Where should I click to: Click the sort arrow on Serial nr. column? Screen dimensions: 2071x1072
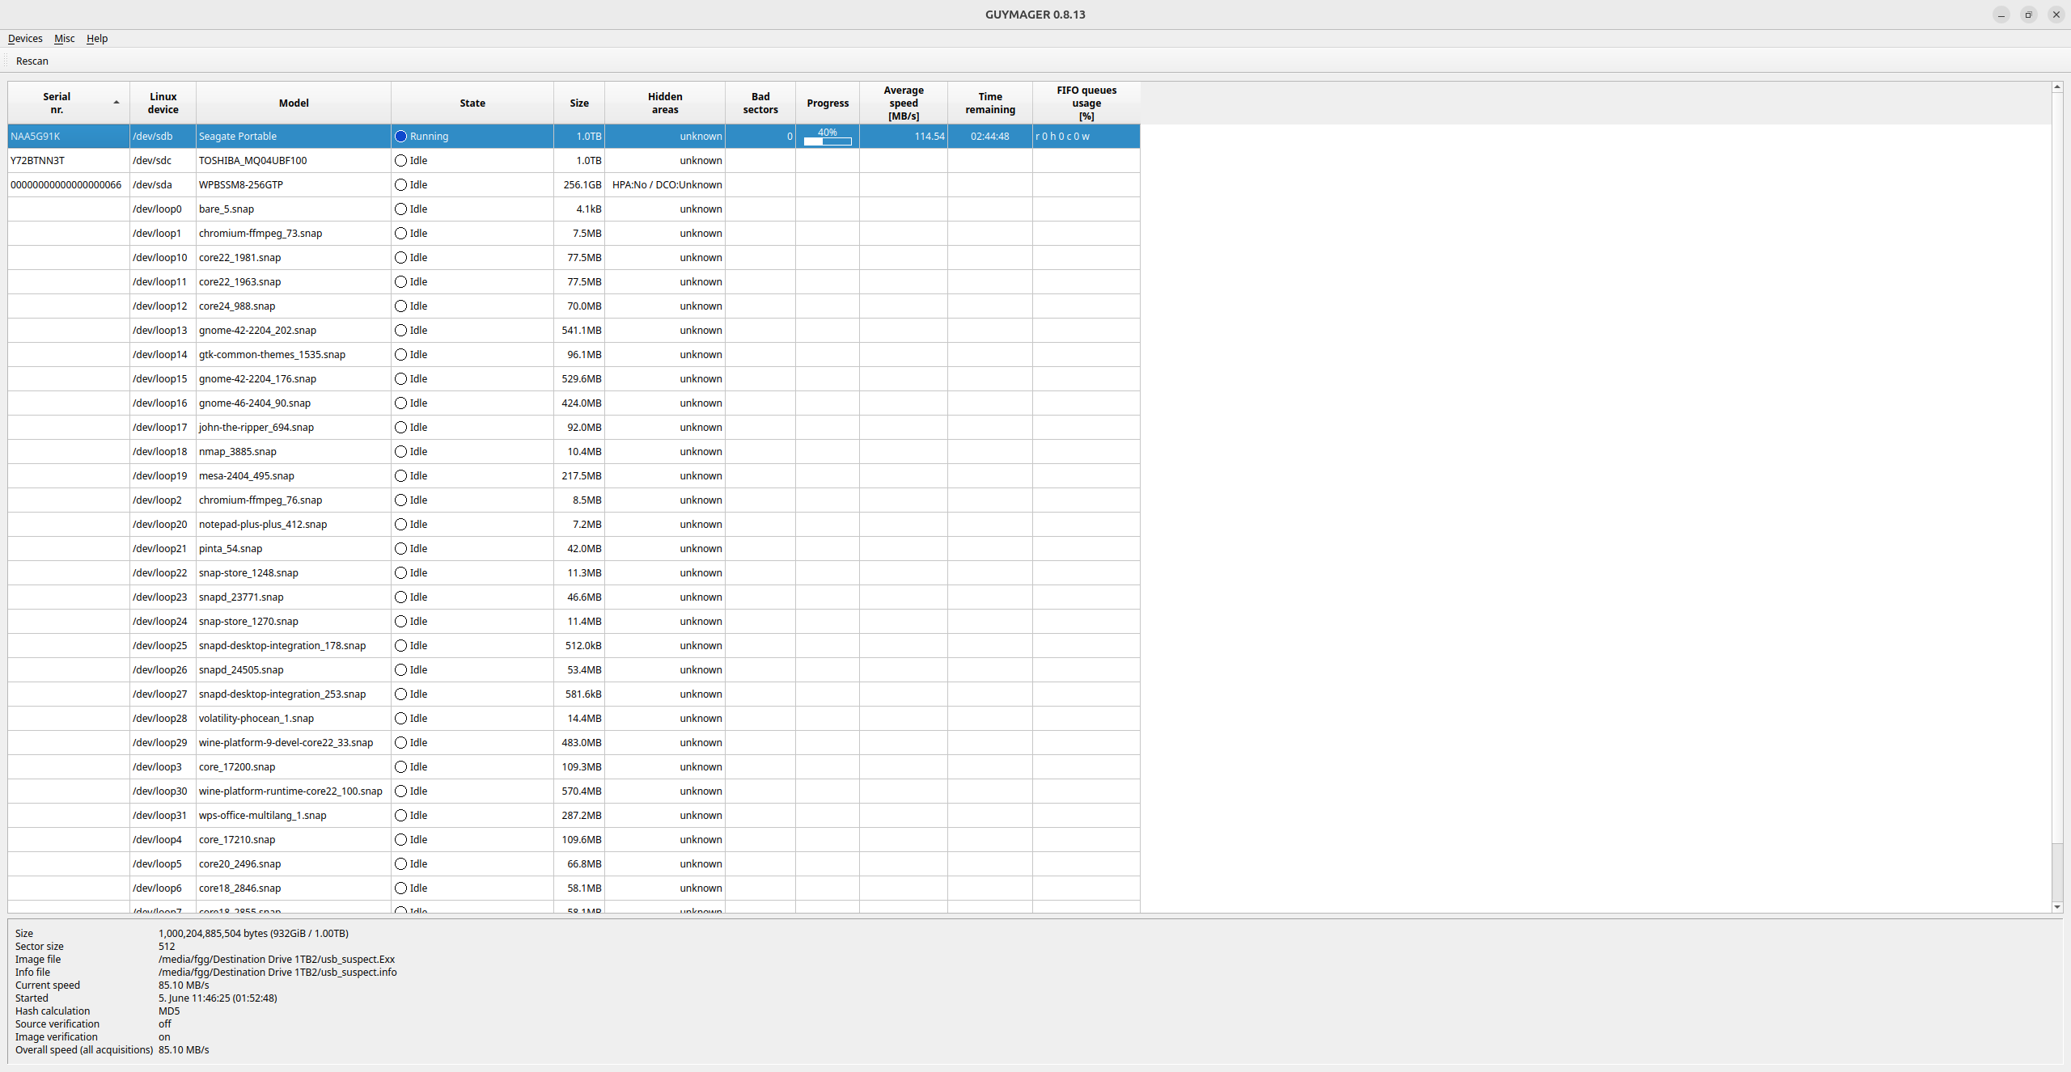tap(116, 103)
